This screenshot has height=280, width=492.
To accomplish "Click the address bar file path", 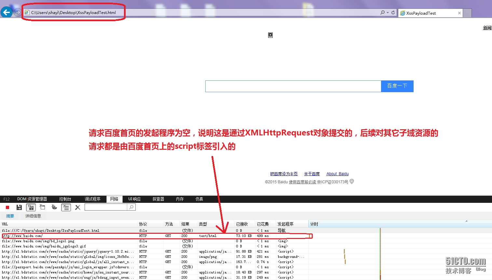I will [74, 12].
